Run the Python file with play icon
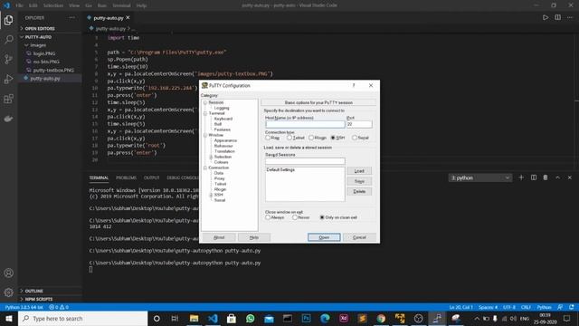Image resolution: width=579 pixels, height=326 pixels. click(x=546, y=17)
